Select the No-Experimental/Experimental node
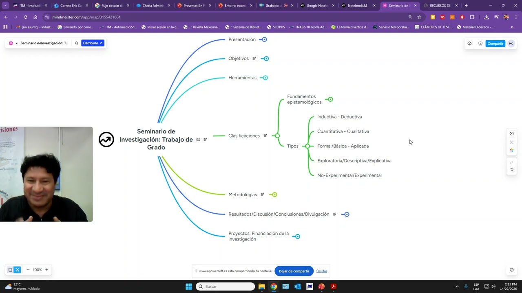This screenshot has width=522, height=293. click(x=349, y=175)
